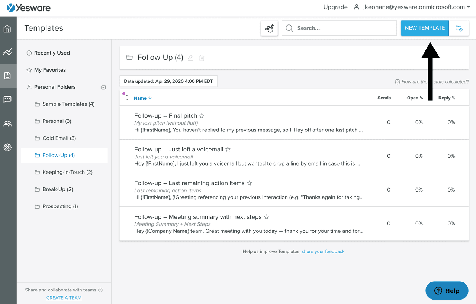The height and width of the screenshot is (304, 476).
Task: Click the CREATE A TEAM link
Action: (64, 298)
